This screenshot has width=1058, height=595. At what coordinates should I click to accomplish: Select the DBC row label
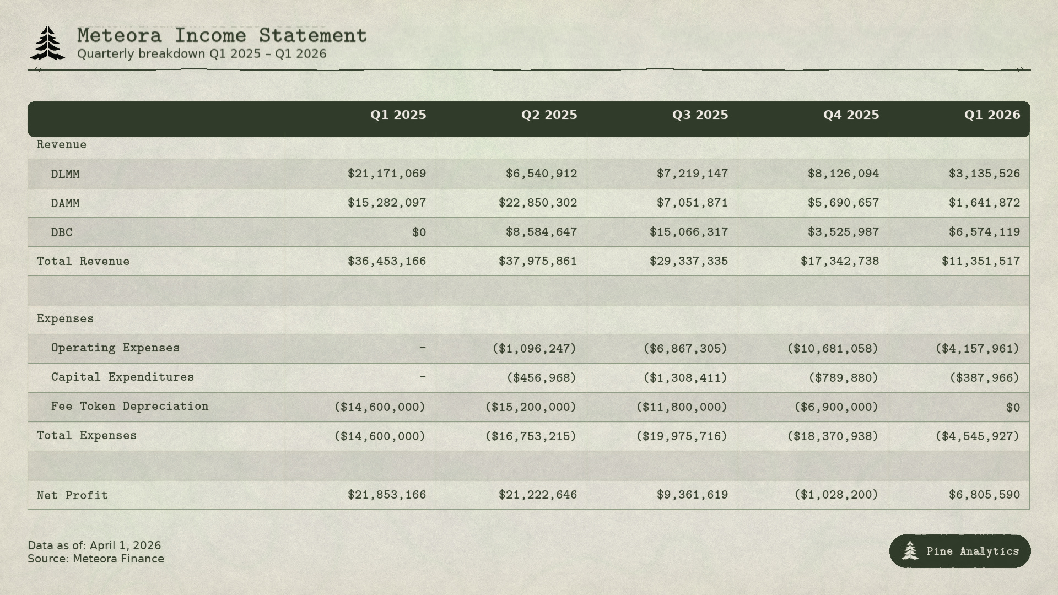[x=62, y=232]
